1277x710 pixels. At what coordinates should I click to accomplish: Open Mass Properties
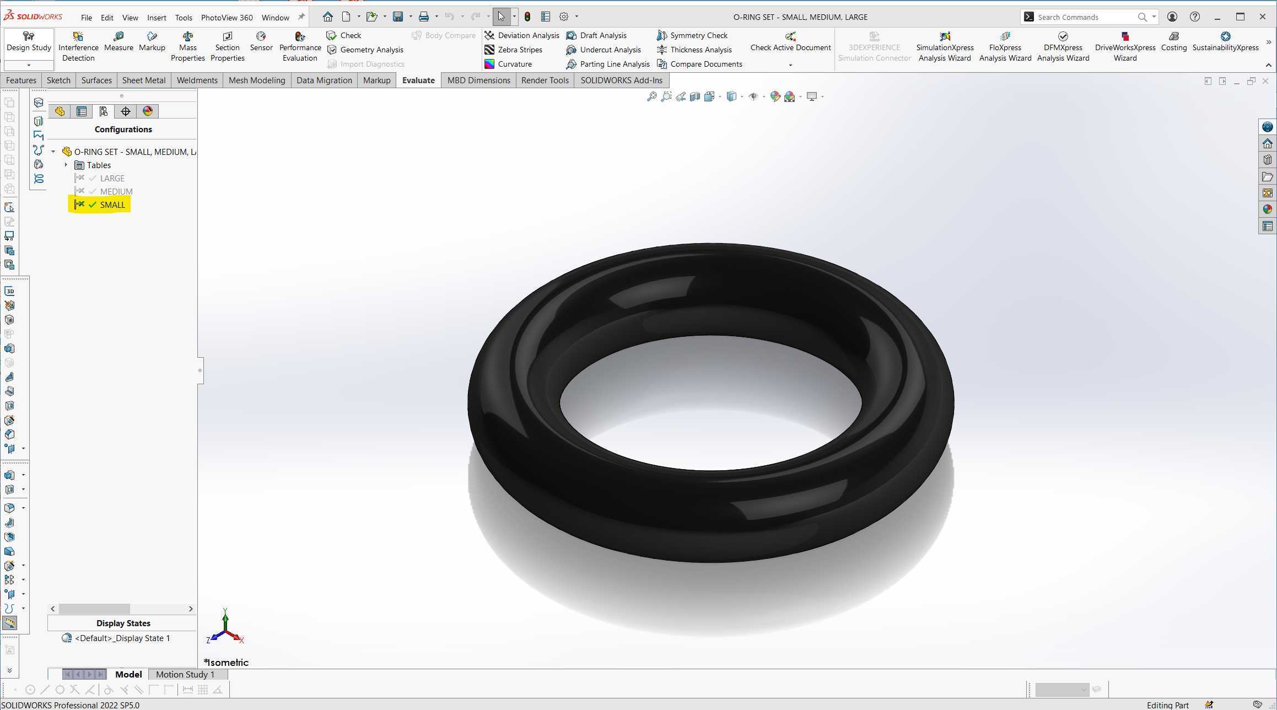(187, 47)
